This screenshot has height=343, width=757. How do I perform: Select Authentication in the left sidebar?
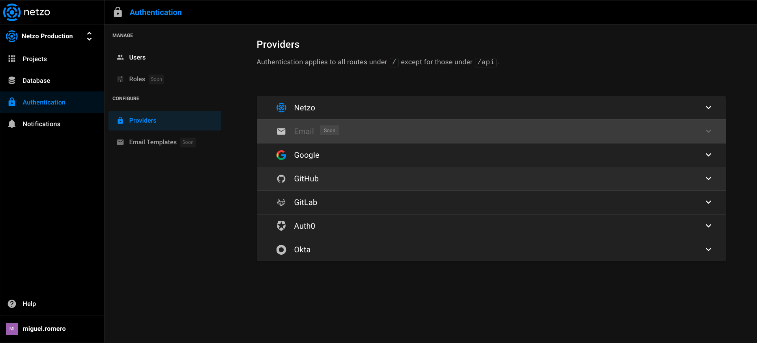point(52,102)
